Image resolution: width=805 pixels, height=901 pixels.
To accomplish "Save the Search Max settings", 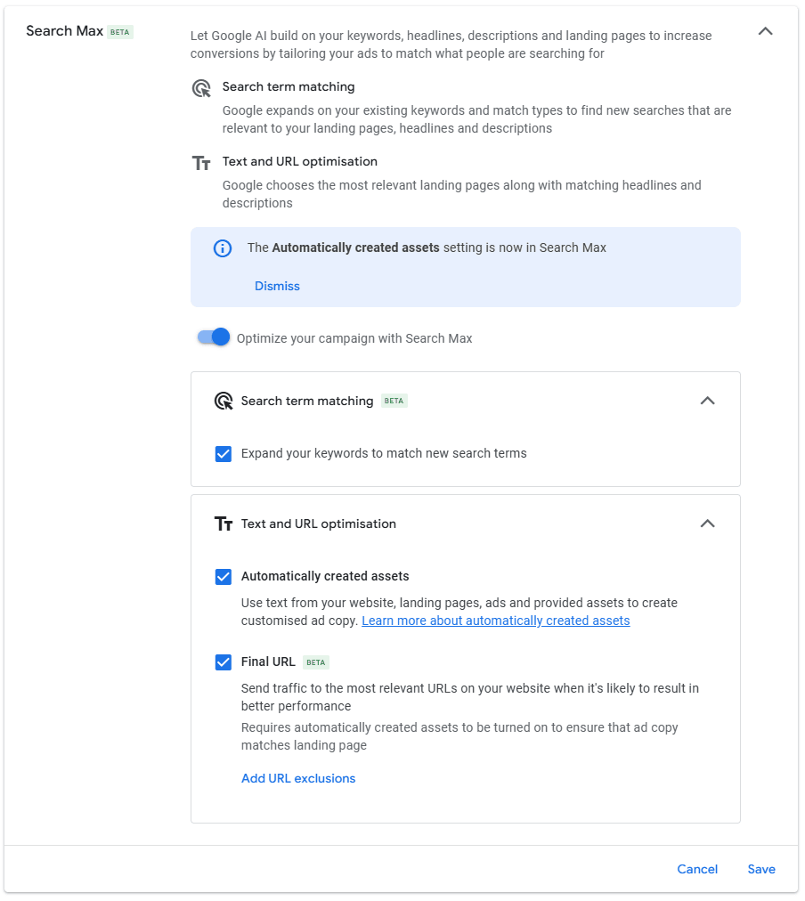I will (761, 869).
